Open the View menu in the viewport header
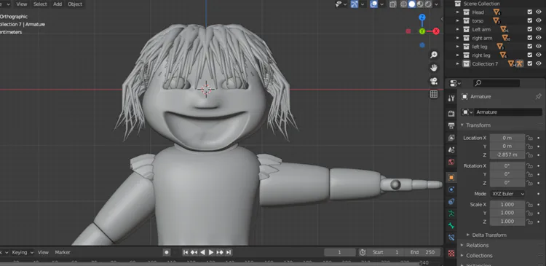The image size is (546, 266). (x=22, y=4)
